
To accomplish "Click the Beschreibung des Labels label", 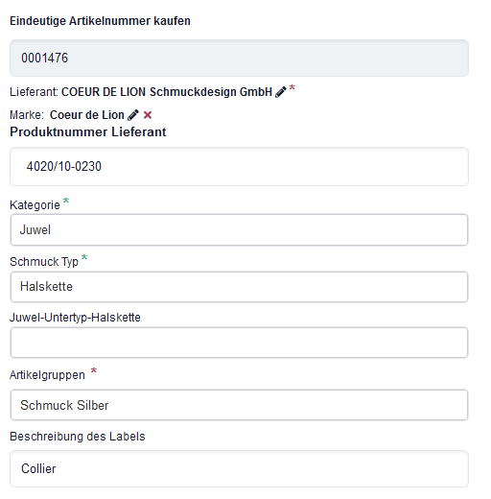I will (x=78, y=437).
